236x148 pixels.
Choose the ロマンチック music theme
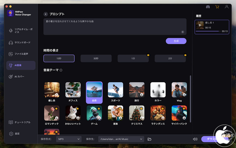click(52, 115)
